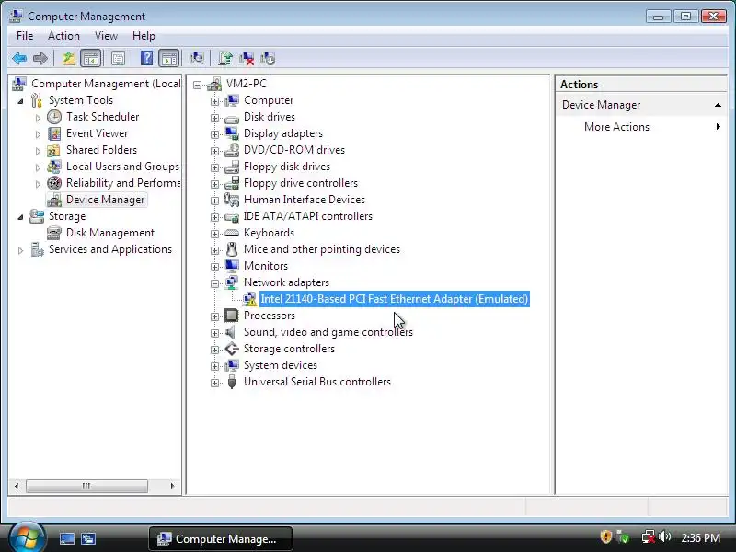Click Scan for hardware changes icon
The width and height of the screenshot is (736, 552).
[197, 58]
